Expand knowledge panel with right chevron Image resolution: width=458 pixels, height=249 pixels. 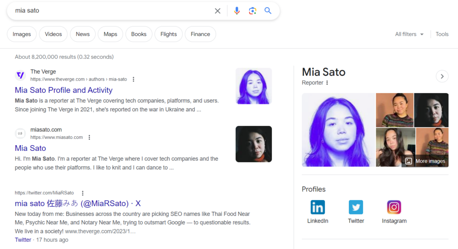pos(442,77)
